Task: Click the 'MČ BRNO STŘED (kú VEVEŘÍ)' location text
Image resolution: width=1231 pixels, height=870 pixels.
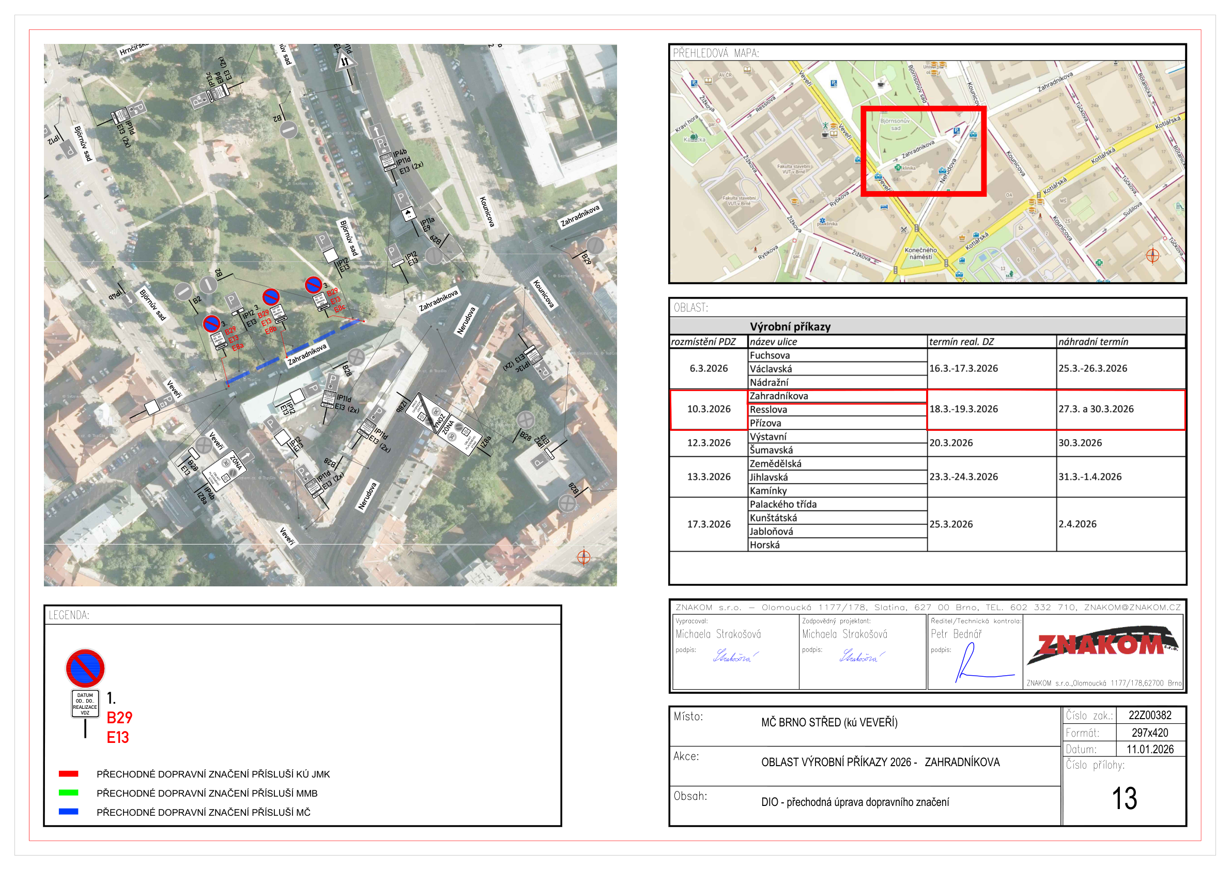Action: click(829, 722)
